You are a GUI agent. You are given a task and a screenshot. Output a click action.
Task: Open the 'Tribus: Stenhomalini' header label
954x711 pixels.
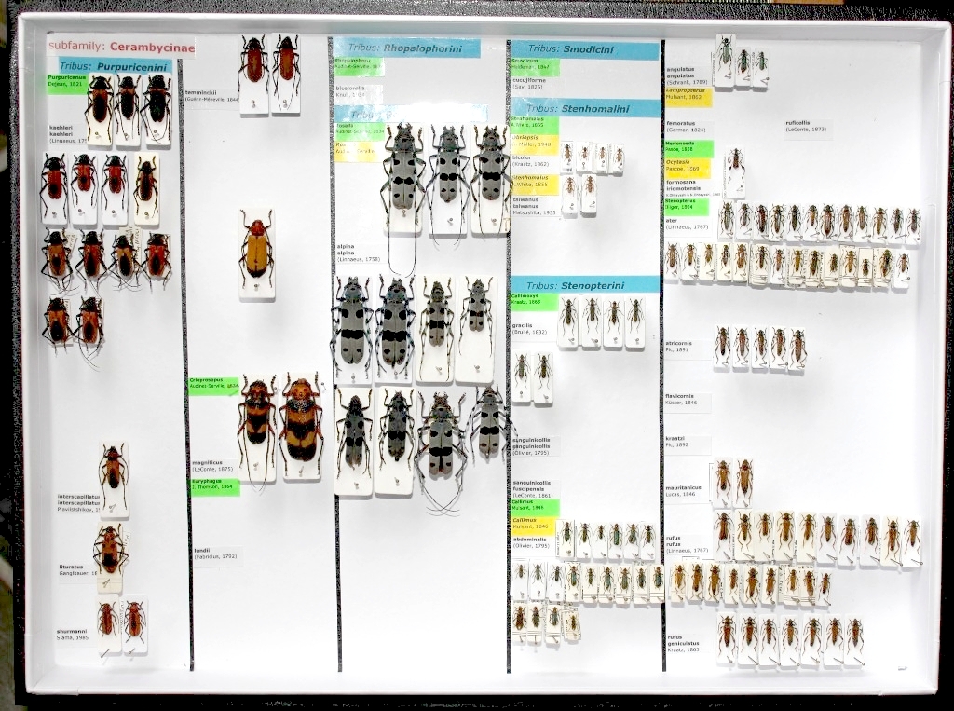click(585, 108)
